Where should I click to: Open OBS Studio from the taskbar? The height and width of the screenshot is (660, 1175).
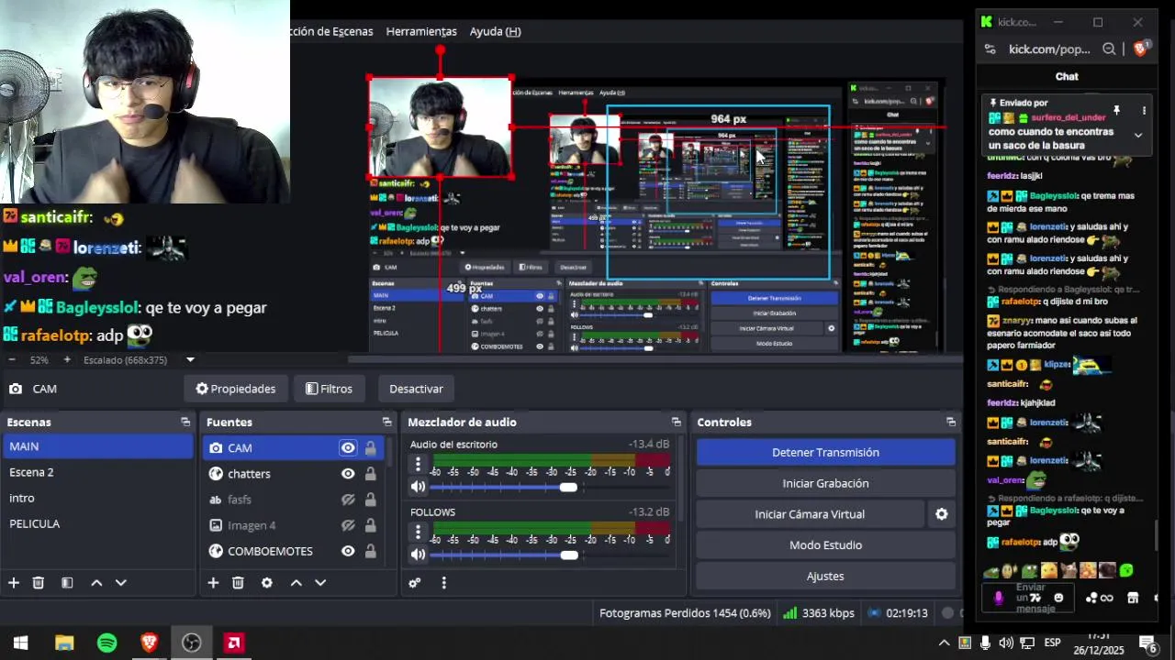[191, 643]
